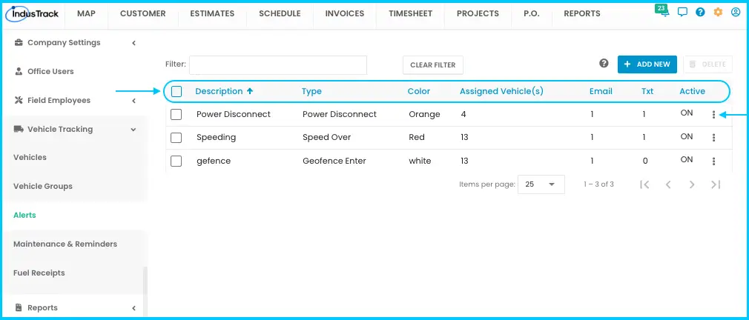Go to the first page of results
This screenshot has width=749, height=320.
(644, 184)
